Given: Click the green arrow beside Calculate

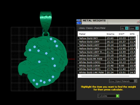Looking at the screenshot, I should (x=118, y=96).
